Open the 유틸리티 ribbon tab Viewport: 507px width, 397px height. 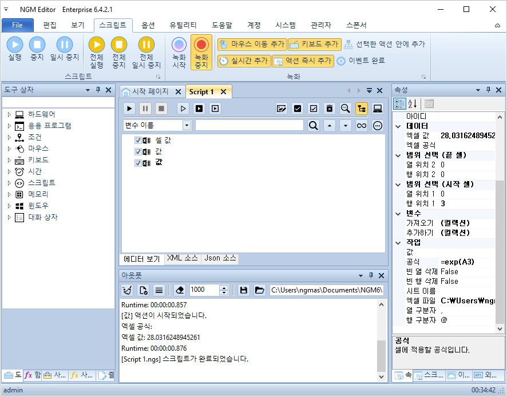click(183, 25)
